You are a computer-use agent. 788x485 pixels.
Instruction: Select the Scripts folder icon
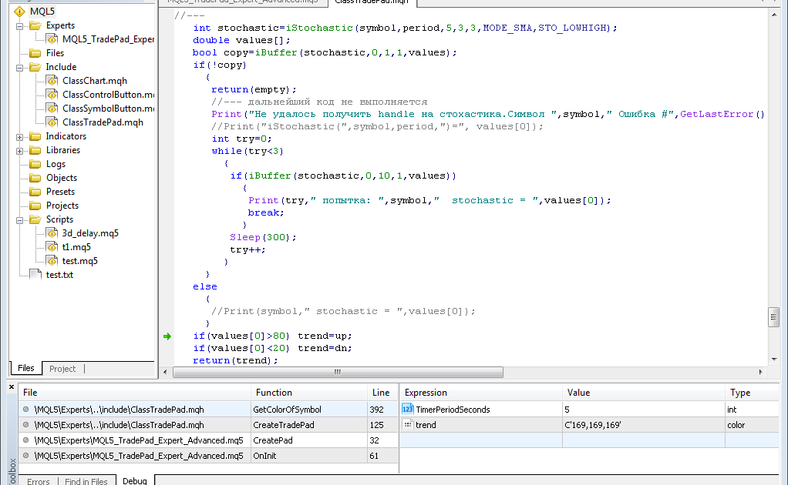[x=35, y=219]
